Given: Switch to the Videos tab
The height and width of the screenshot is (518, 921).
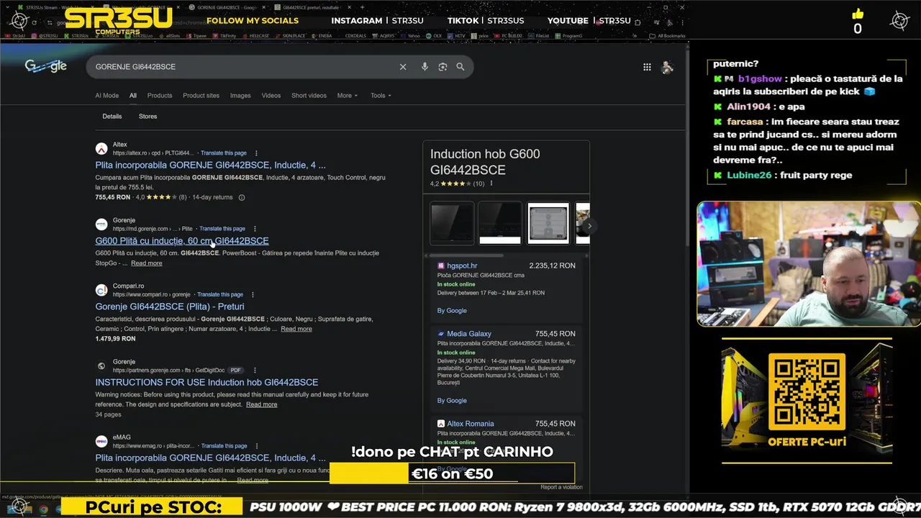Looking at the screenshot, I should click(x=271, y=96).
